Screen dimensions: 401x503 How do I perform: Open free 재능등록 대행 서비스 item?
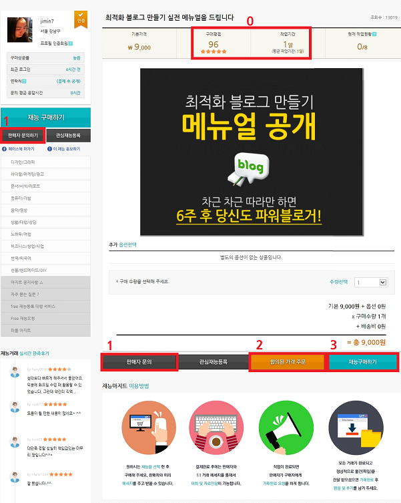tap(45, 307)
